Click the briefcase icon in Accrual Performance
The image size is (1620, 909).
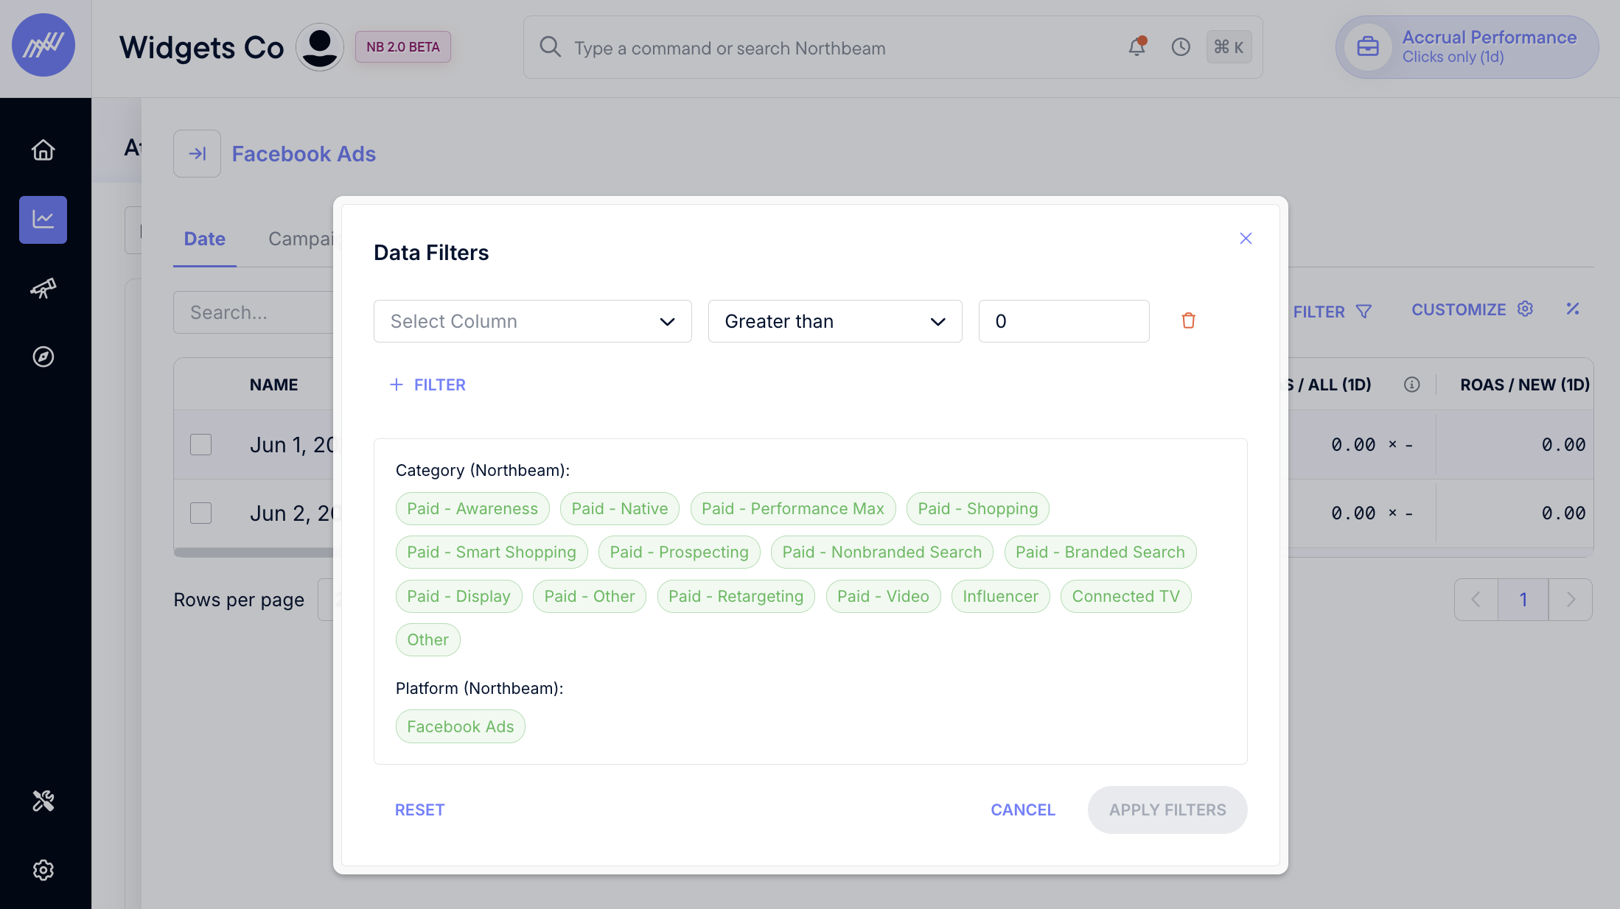point(1368,46)
